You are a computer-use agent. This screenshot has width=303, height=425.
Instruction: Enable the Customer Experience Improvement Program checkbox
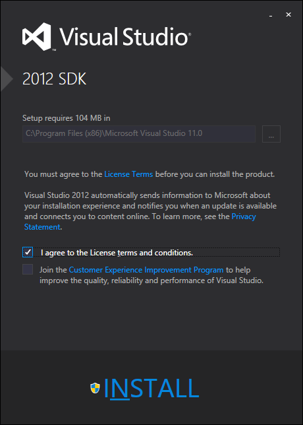[28, 270]
